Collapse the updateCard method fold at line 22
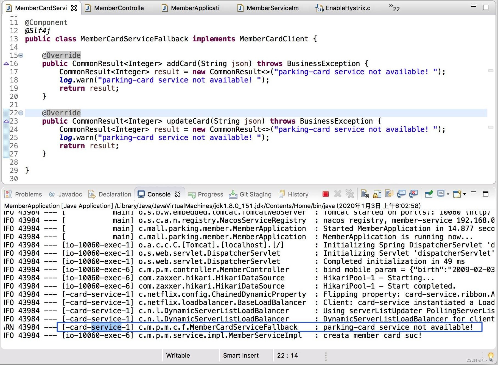The height and width of the screenshot is (365, 498). coord(21,113)
